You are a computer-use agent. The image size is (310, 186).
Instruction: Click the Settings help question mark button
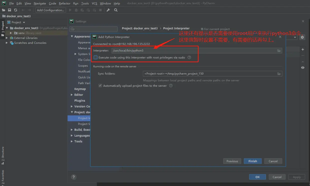click(x=73, y=177)
